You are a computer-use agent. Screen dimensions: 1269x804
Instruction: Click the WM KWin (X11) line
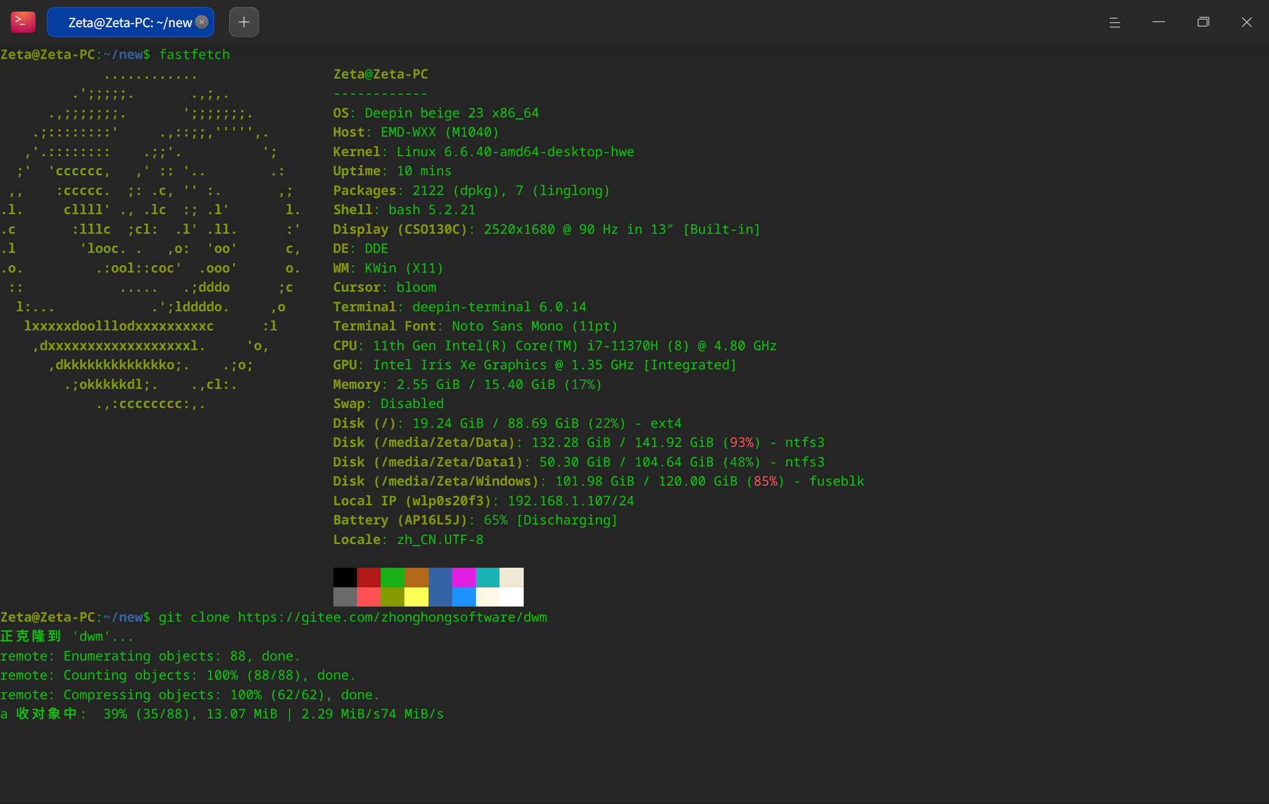[x=388, y=269]
